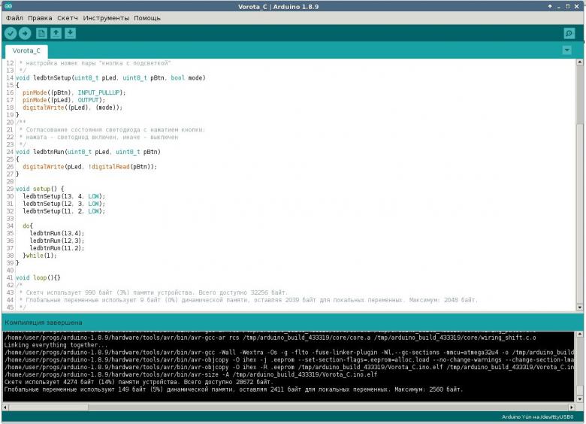Open a sketch with the Open icon
The height and width of the screenshot is (424, 586).
(56, 34)
